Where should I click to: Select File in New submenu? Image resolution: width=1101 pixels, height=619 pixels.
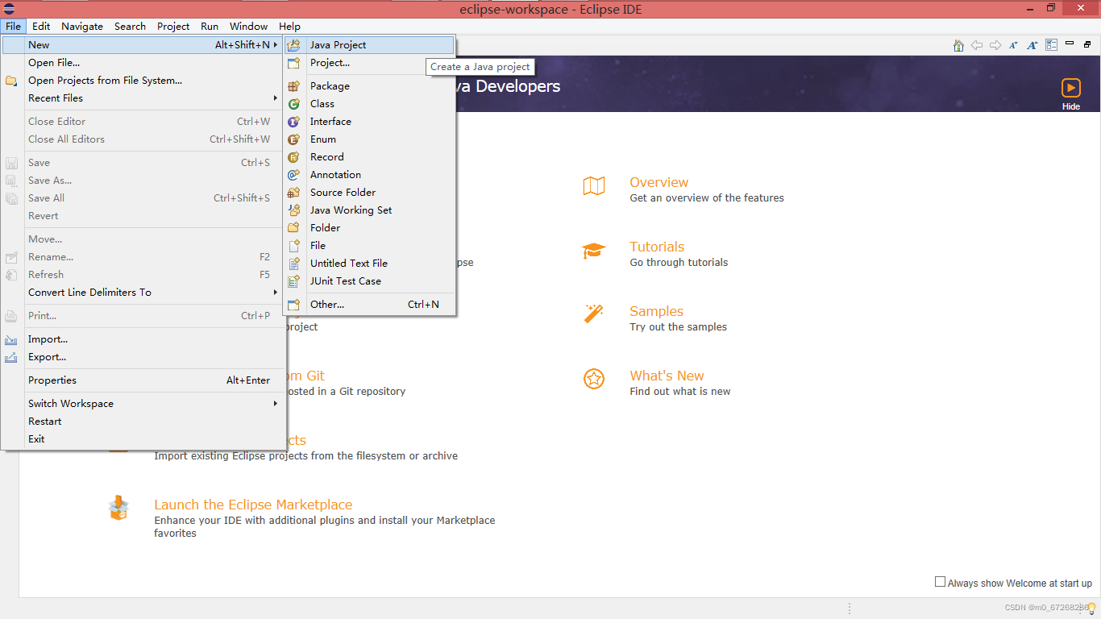[370, 246]
